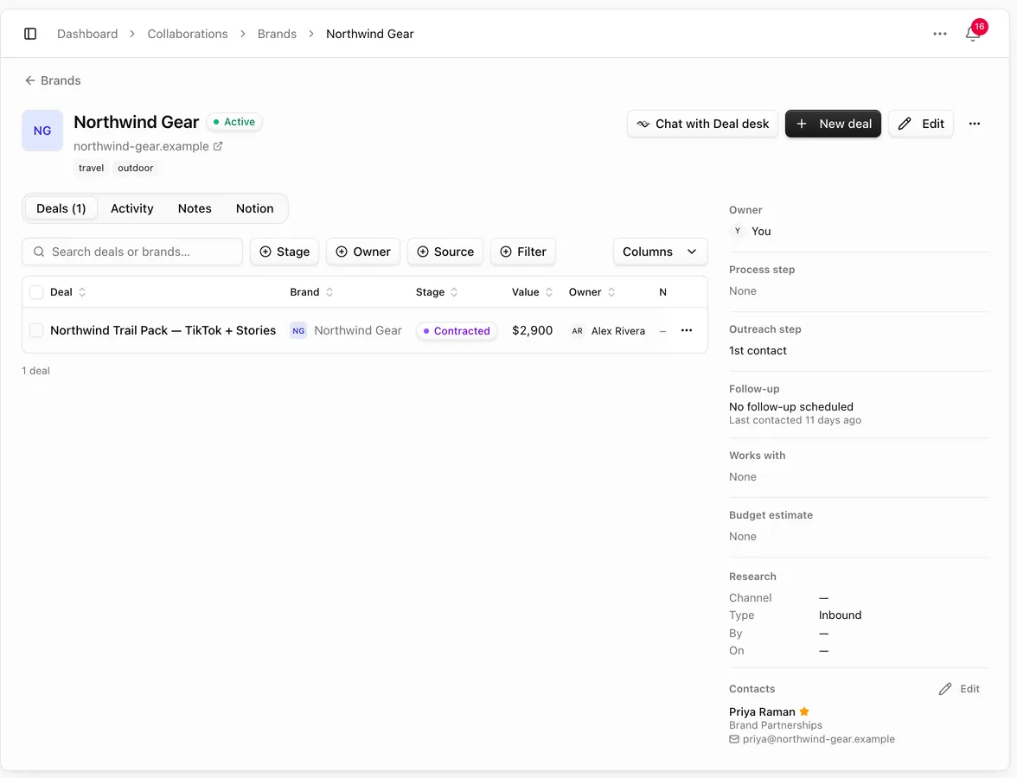
Task: Open the Notes tab
Action: 195,209
